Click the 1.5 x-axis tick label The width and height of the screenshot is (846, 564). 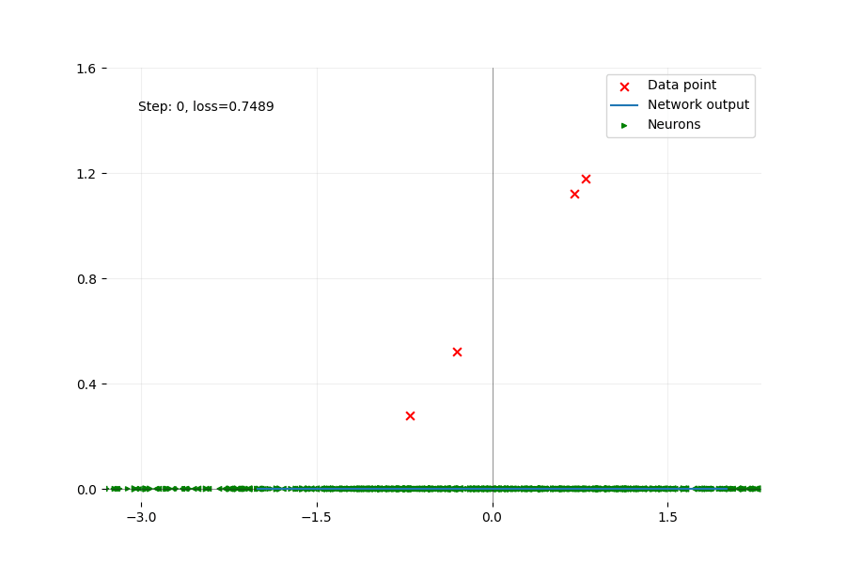tap(667, 518)
